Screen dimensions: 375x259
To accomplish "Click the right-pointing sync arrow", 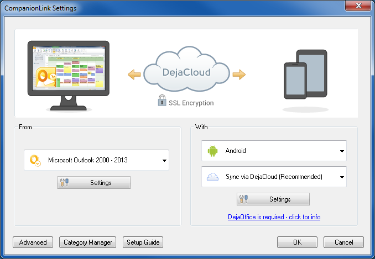I will [239, 75].
